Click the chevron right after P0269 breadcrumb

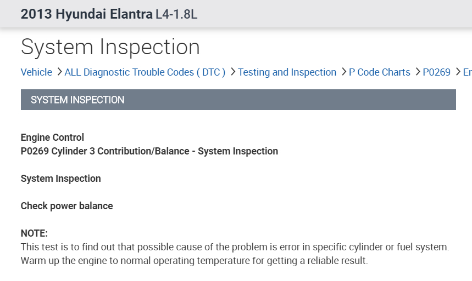click(x=458, y=72)
